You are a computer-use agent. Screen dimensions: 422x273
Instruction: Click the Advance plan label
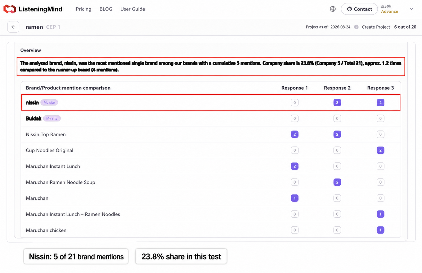389,11
